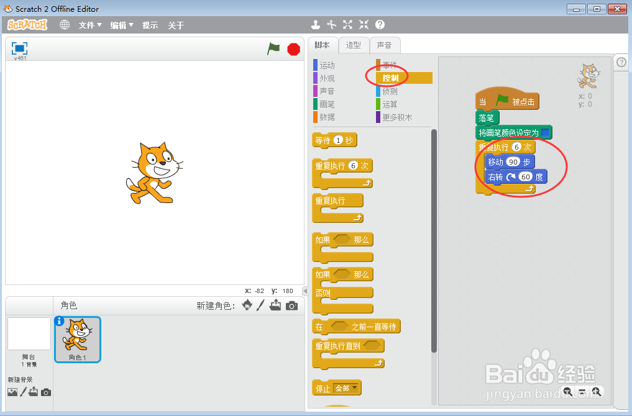Select the Duplicate stamp tool

point(316,25)
